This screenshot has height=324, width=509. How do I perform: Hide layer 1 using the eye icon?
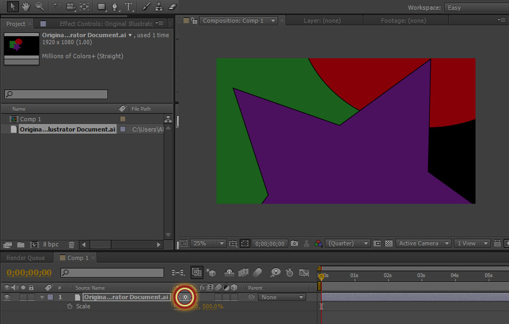(x=7, y=297)
